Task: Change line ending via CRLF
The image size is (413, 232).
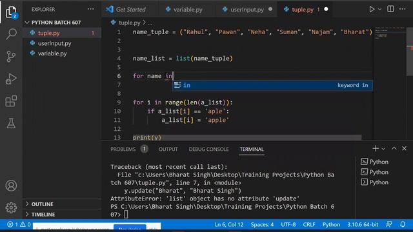Action: pyautogui.click(x=309, y=225)
